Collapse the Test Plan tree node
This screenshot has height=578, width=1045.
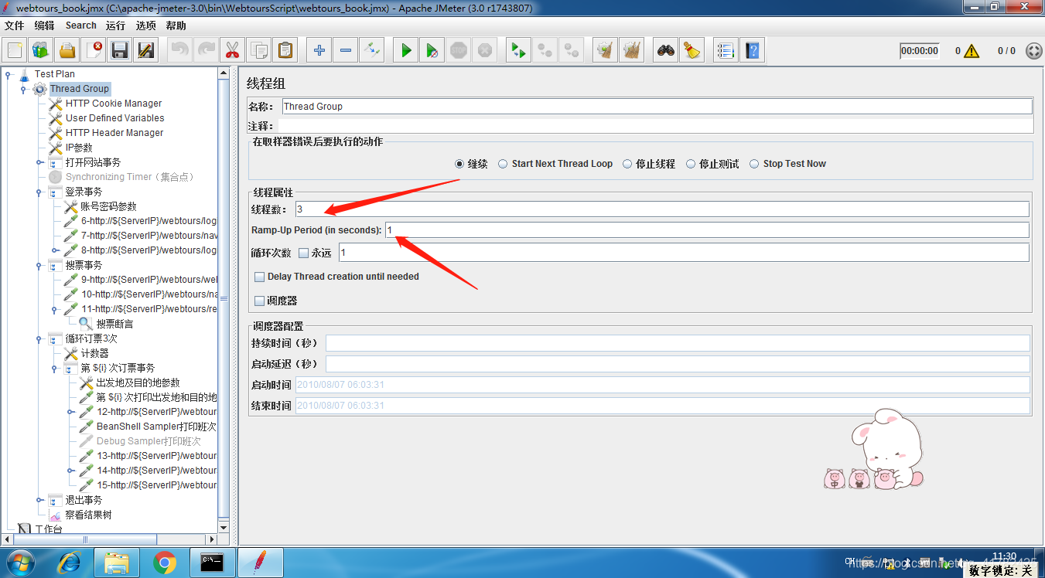point(9,75)
